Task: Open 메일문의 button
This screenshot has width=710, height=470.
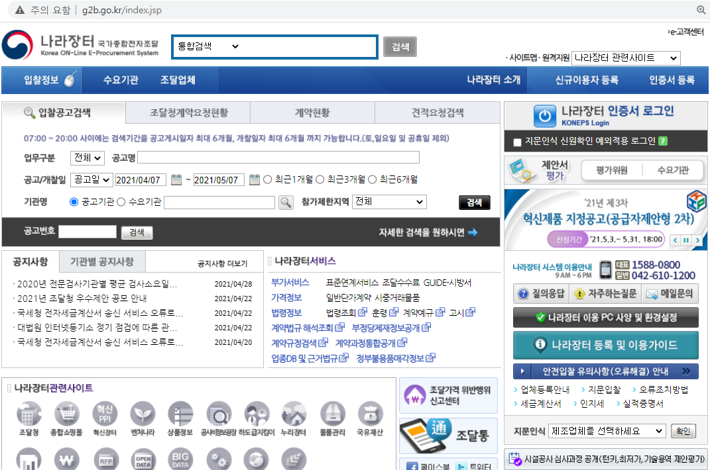Action: pos(670,293)
